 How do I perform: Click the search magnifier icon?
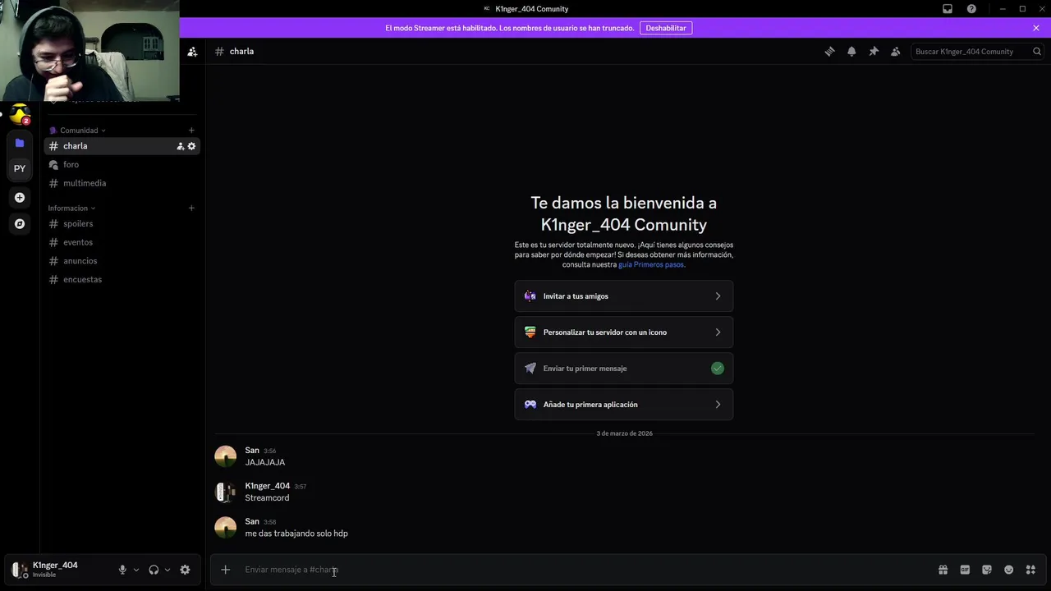[1037, 51]
